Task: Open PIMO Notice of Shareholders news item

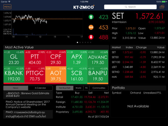Action: click(28, 104)
